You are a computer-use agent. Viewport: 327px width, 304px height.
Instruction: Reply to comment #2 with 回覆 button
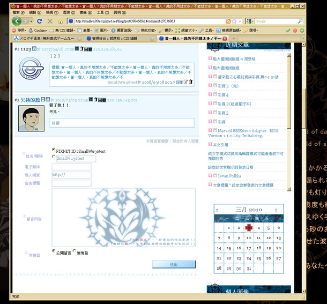(88, 49)
